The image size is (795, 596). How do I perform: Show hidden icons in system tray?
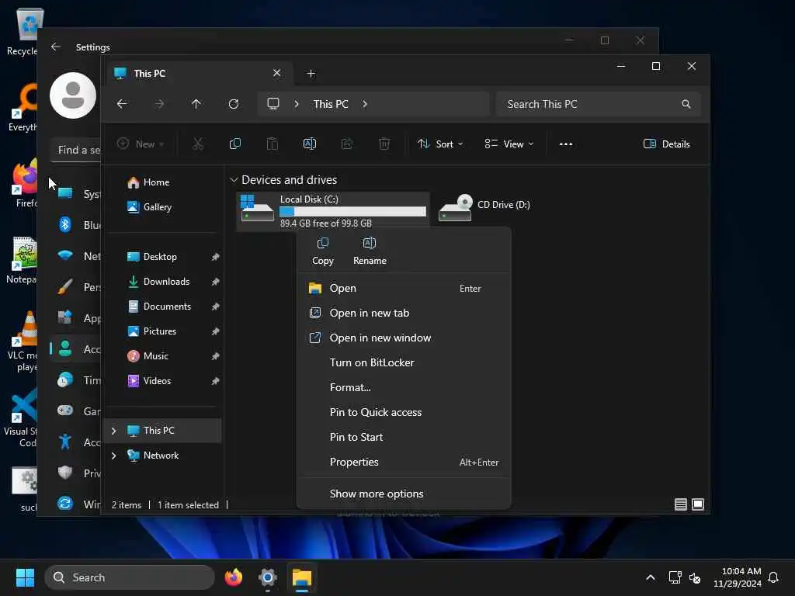[x=651, y=577]
